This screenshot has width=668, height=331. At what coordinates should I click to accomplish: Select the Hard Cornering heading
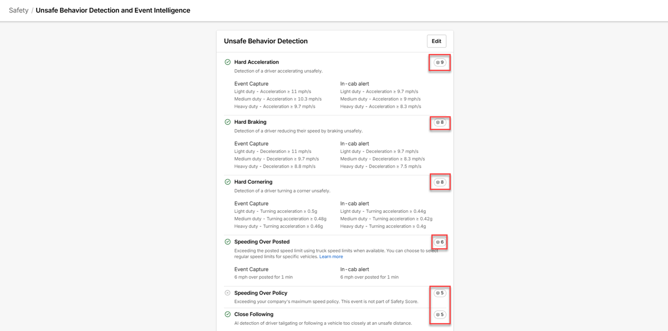click(x=253, y=182)
